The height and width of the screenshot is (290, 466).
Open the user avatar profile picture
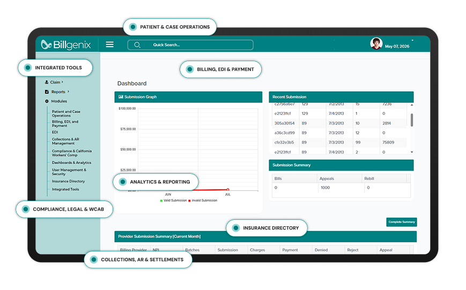pos(376,43)
